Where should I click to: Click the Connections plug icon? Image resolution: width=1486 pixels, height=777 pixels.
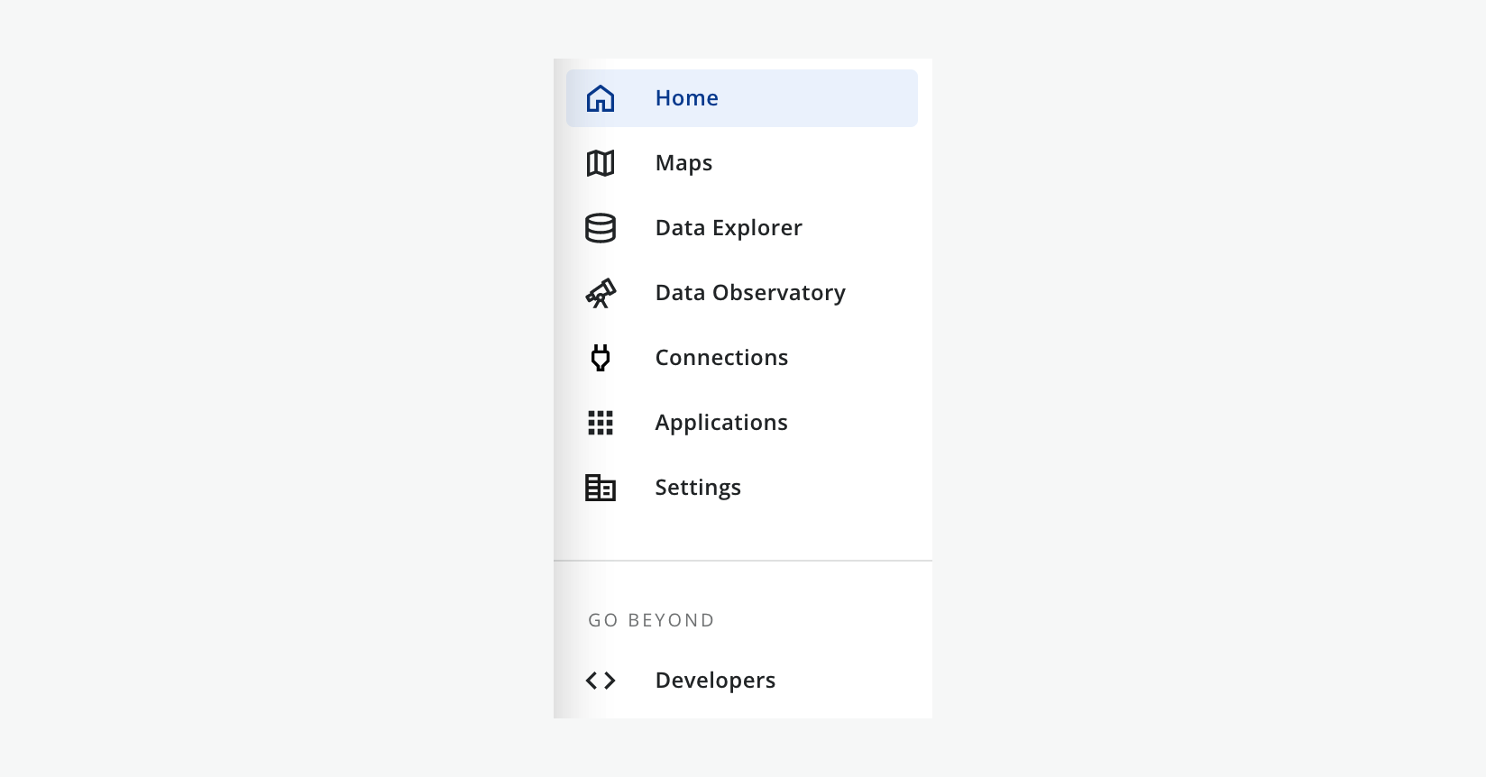coord(601,358)
